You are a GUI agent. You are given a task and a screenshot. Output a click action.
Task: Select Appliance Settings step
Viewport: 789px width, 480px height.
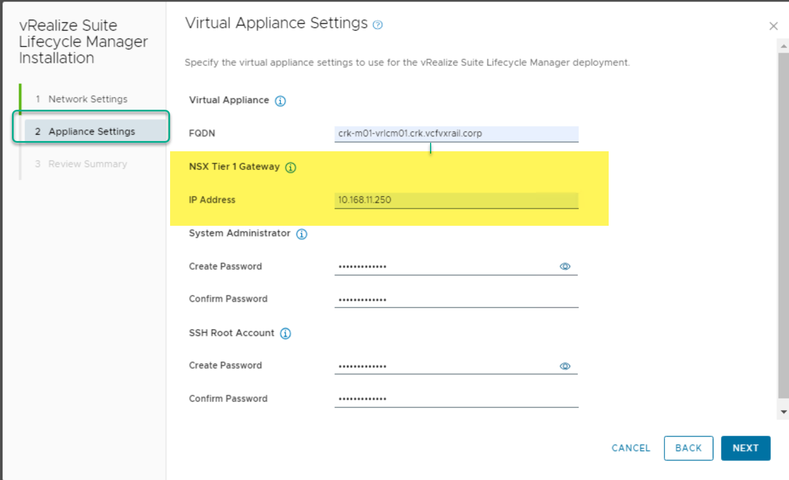point(92,131)
